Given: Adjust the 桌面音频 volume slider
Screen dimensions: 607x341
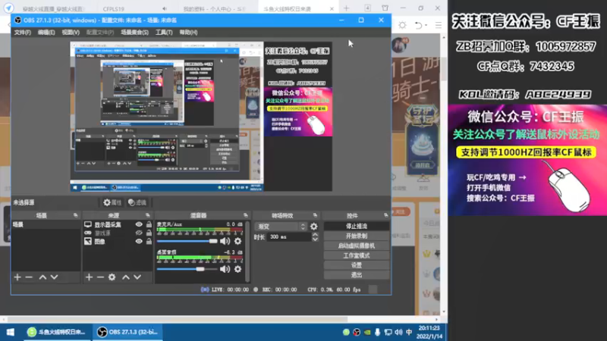Looking at the screenshot, I should coord(187,269).
